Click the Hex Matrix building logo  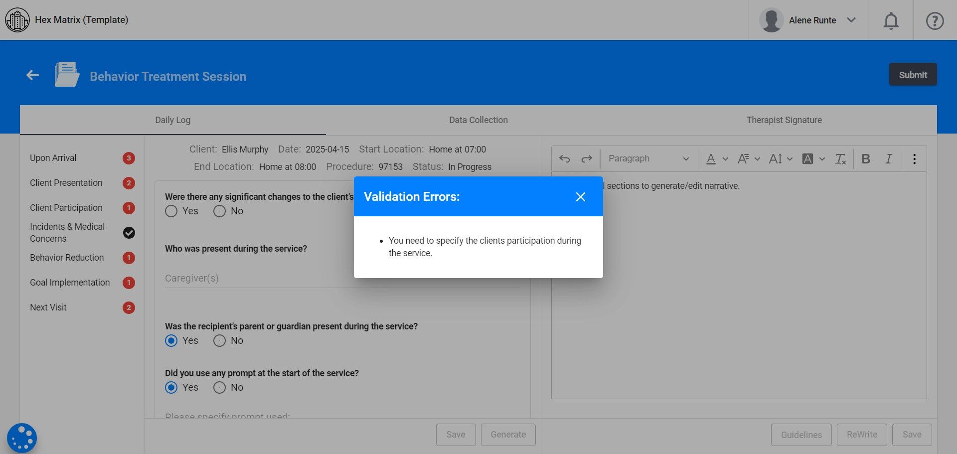tap(17, 20)
